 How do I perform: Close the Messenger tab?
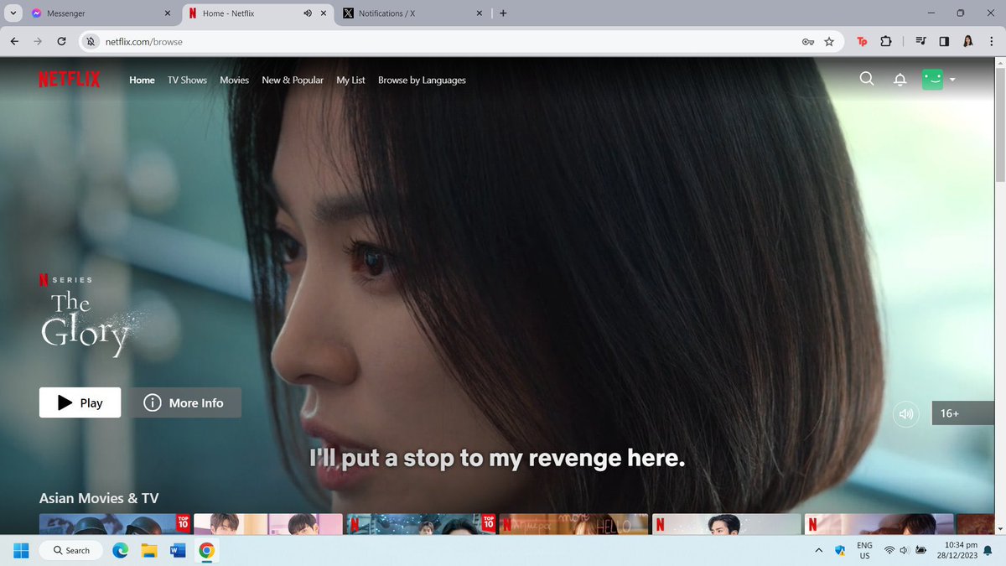click(x=168, y=13)
